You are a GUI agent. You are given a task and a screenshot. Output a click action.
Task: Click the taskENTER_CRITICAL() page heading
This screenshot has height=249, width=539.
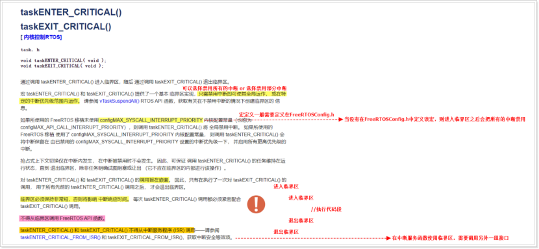[71, 12]
